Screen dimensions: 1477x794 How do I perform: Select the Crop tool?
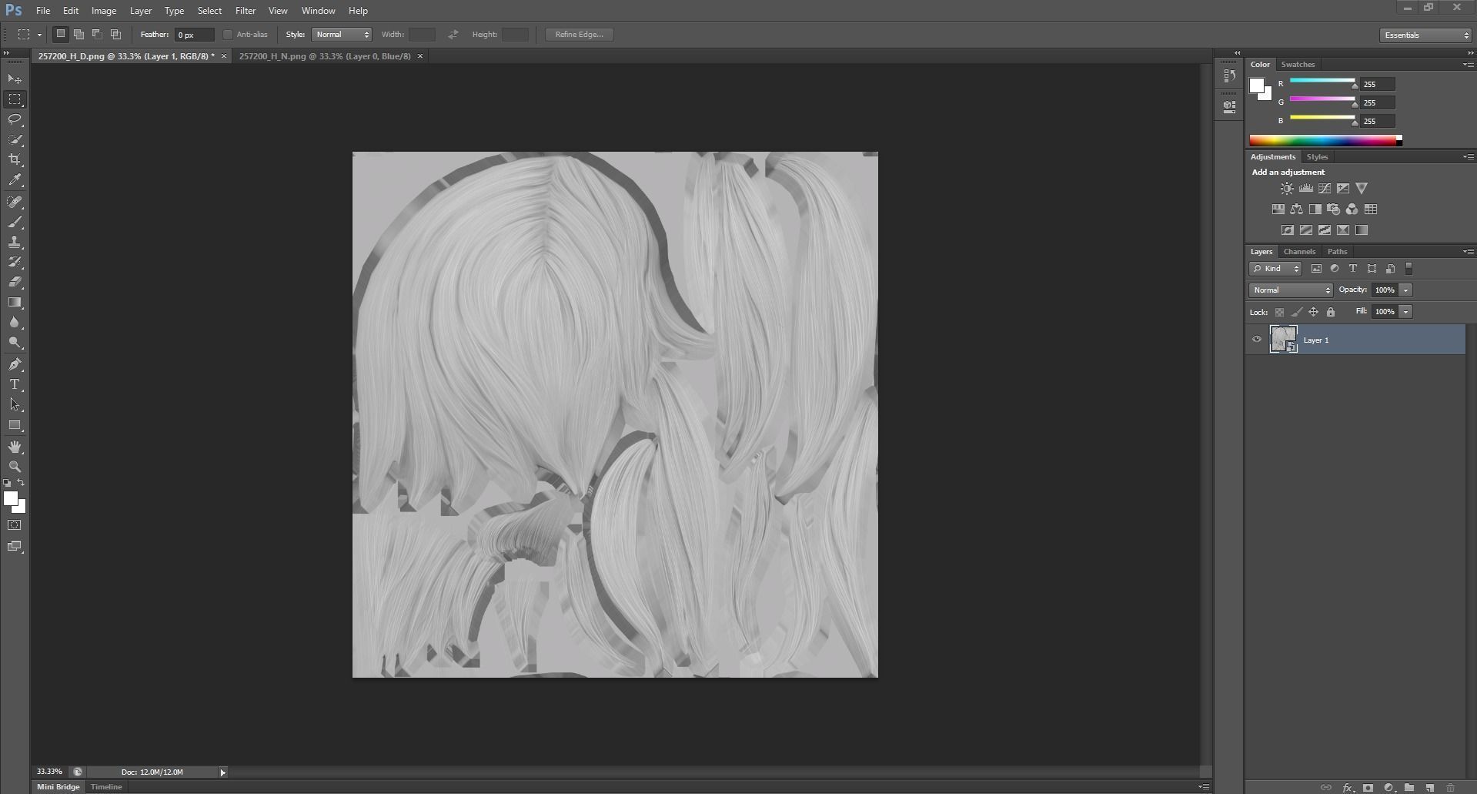(15, 159)
